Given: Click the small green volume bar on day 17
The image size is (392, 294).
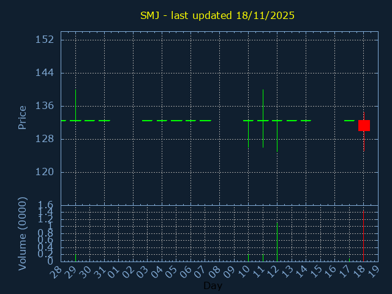Looking at the screenshot, I should [x=349, y=259].
